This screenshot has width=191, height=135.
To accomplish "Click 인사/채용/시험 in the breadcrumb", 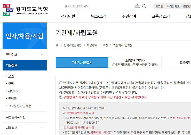I will [73, 45].
